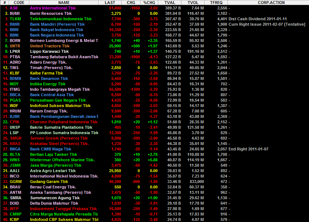309x222 pixels.
Task: Select Summarecon Agung Tbk name
Action: [x=55, y=198]
